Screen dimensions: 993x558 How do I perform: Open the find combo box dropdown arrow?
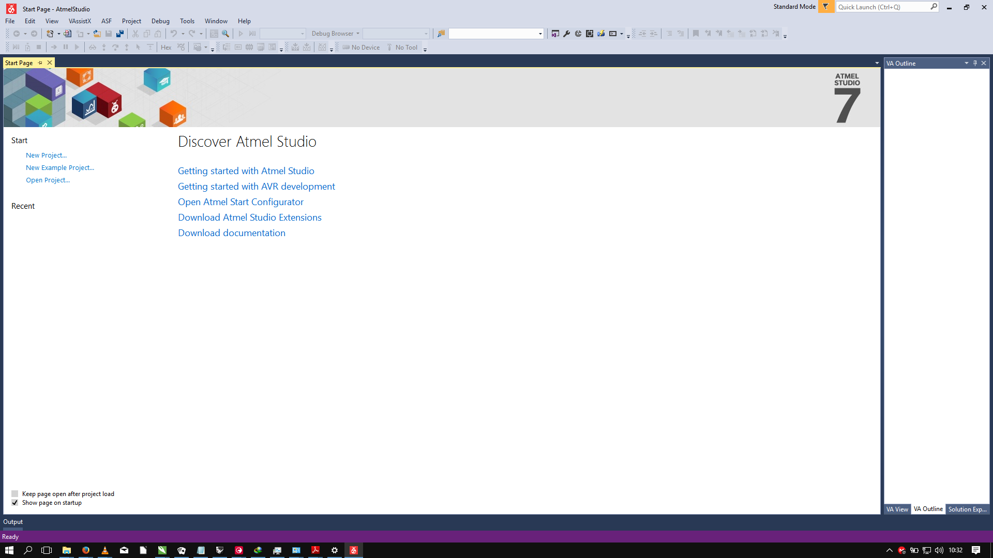[540, 34]
